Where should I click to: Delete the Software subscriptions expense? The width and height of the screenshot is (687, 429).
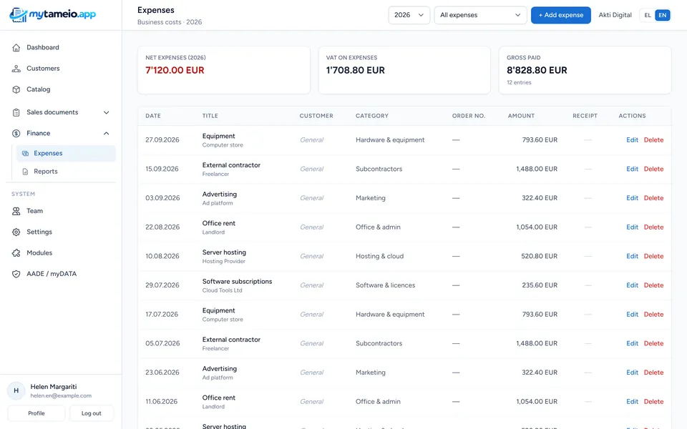coord(653,285)
